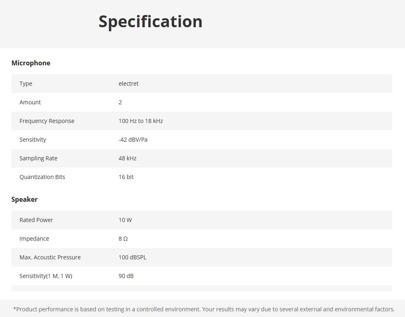Click the electret type value
405x317 pixels.
[129, 83]
